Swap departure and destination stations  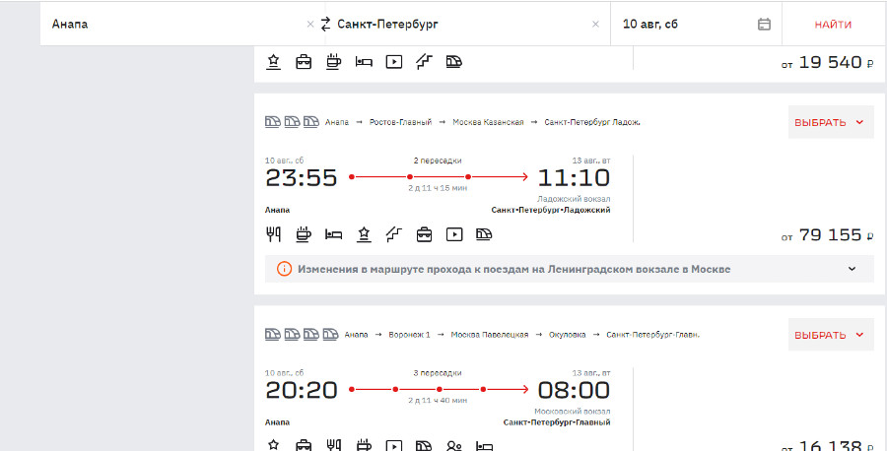[x=325, y=24]
